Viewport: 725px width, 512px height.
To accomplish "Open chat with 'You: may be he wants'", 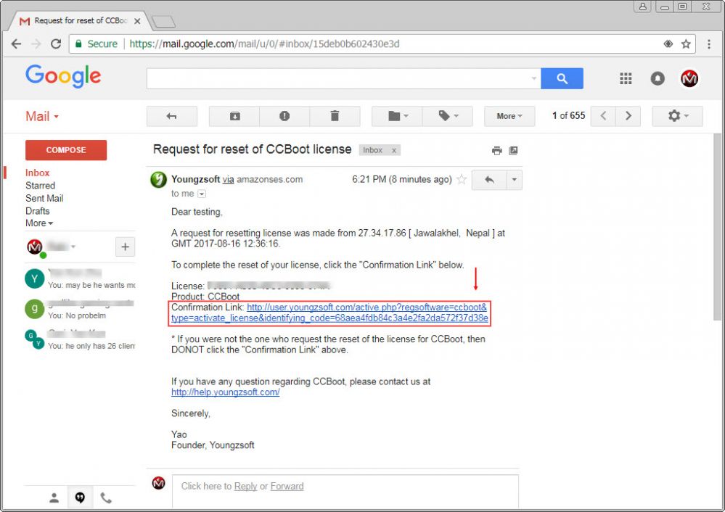I will pyautogui.click(x=80, y=278).
